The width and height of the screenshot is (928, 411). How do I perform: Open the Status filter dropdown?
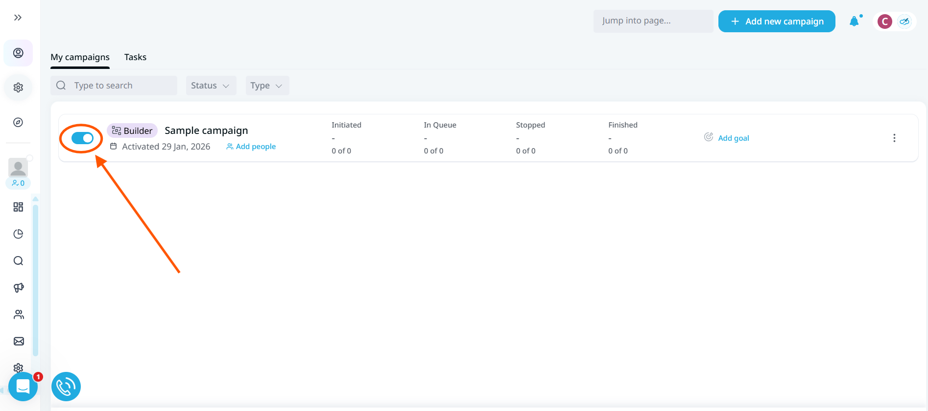tap(211, 86)
